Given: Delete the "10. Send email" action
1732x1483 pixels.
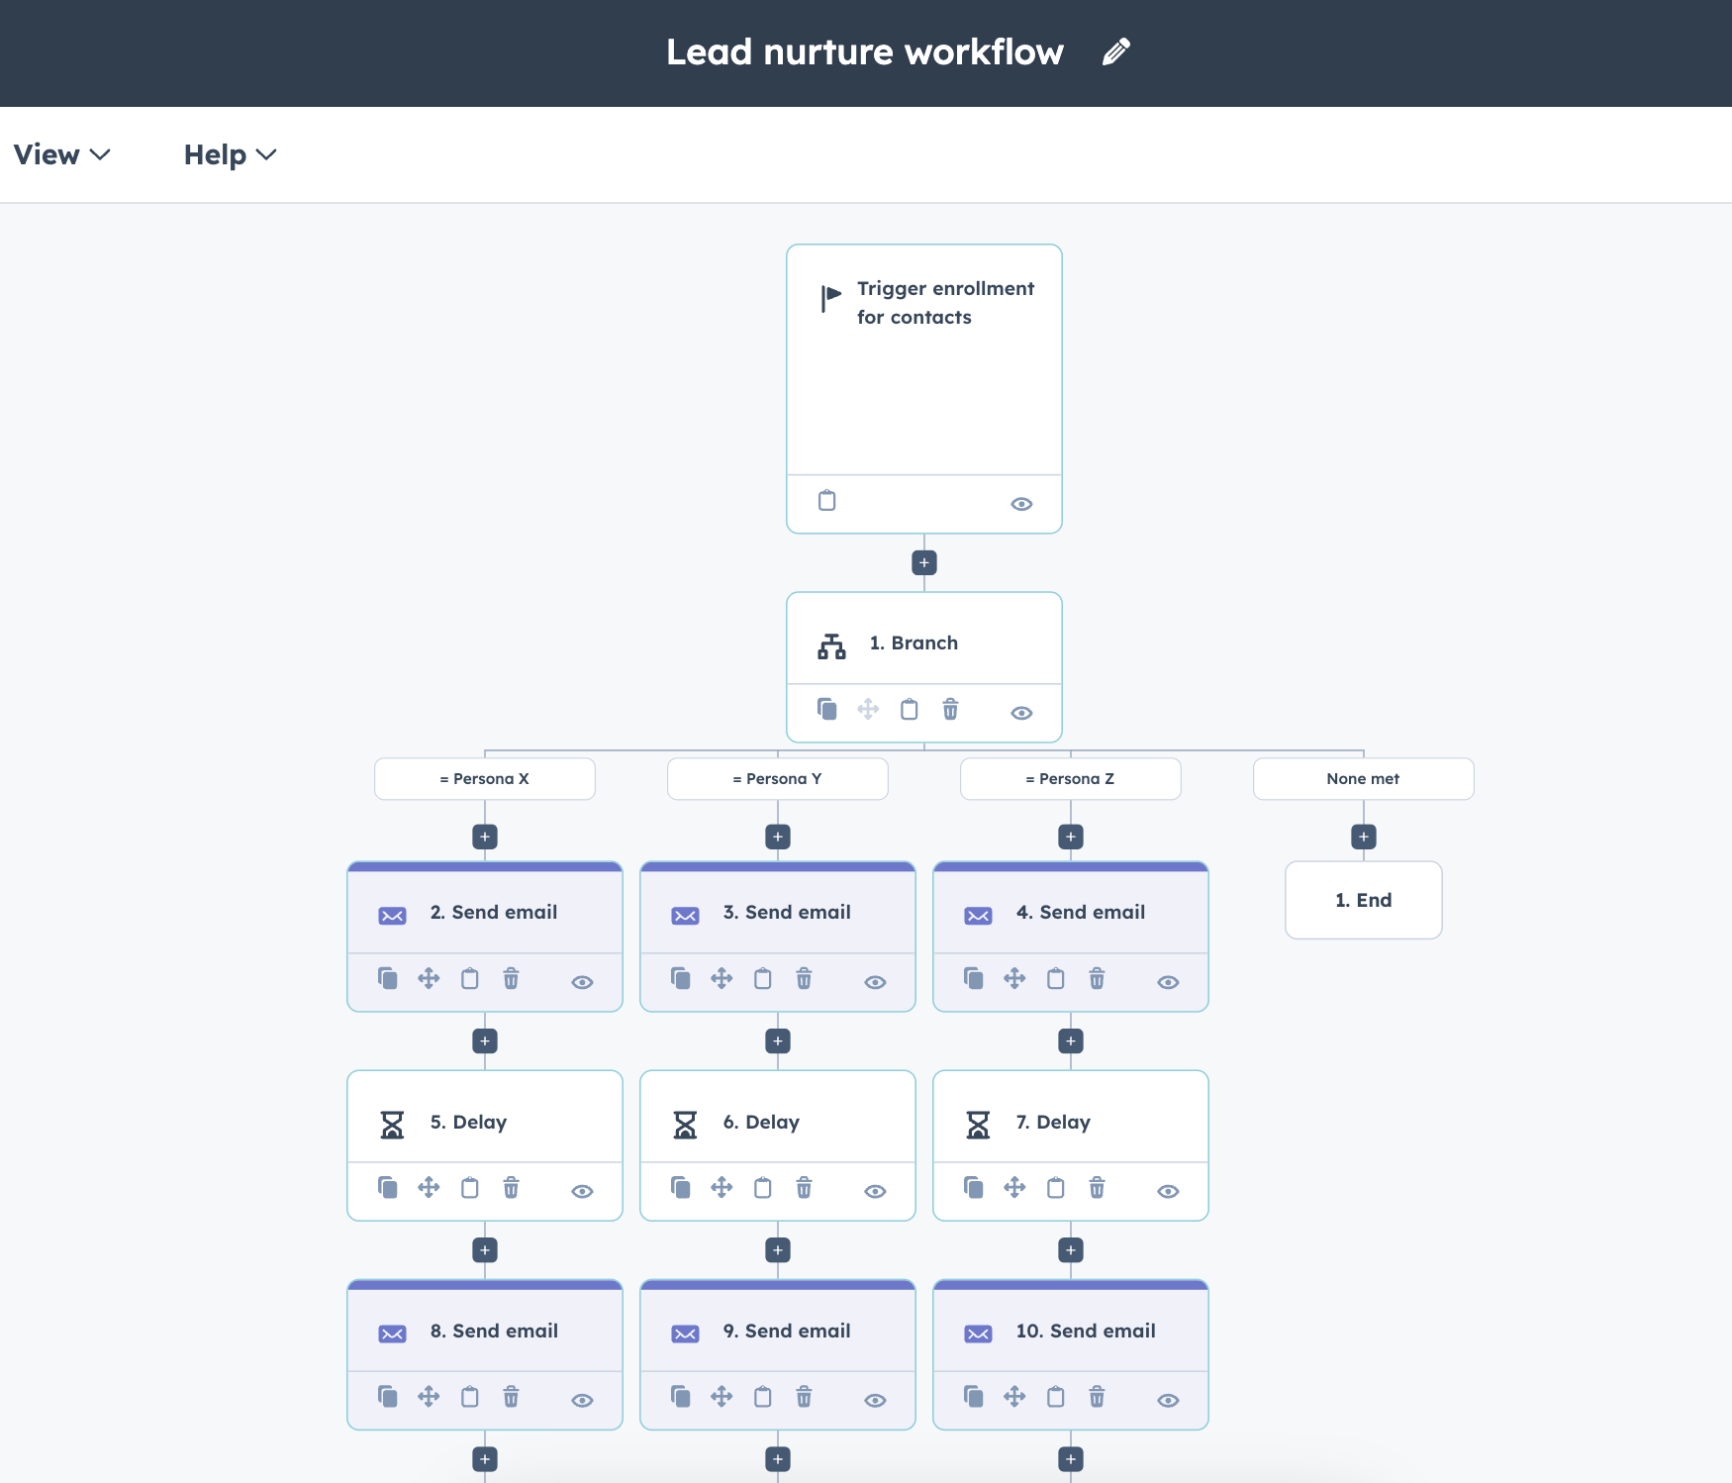Looking at the screenshot, I should (x=1097, y=1398).
